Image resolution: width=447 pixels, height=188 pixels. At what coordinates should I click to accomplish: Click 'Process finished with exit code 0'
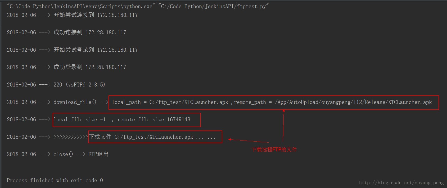tap(55, 180)
